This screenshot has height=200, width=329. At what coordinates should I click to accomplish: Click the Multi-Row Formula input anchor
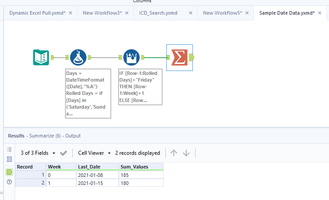(120, 57)
